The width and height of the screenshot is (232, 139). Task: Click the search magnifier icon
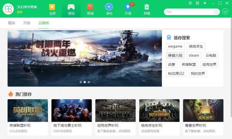(216, 12)
